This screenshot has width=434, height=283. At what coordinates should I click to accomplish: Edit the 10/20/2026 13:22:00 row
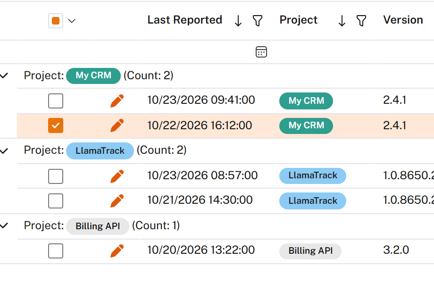pyautogui.click(x=117, y=251)
